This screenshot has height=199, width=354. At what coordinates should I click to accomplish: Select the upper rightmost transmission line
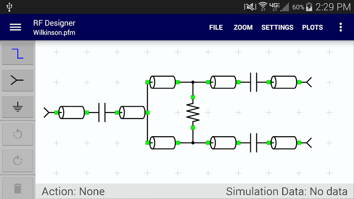click(x=284, y=82)
